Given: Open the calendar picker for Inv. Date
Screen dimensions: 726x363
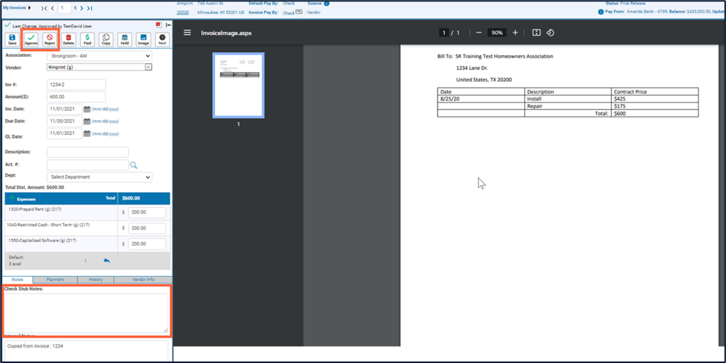Looking at the screenshot, I should (x=87, y=109).
